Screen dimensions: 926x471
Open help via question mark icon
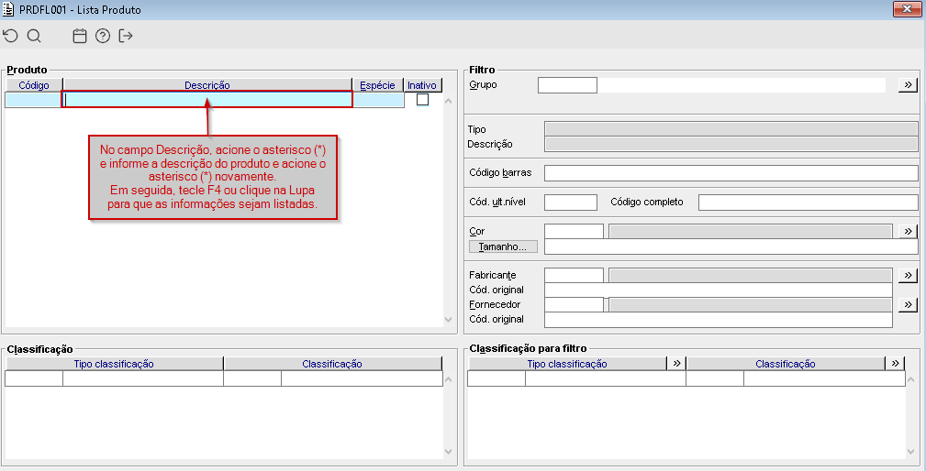coord(103,36)
